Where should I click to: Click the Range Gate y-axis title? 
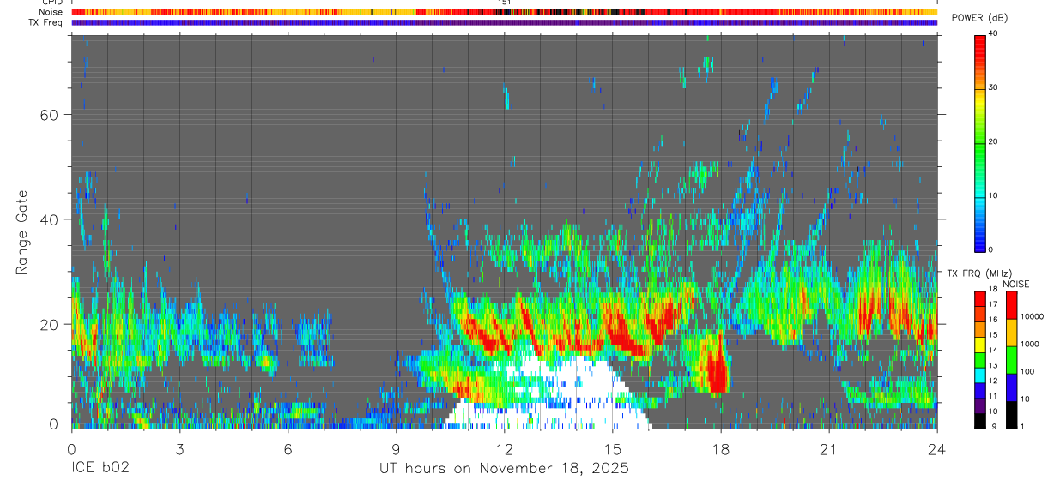pyautogui.click(x=21, y=232)
